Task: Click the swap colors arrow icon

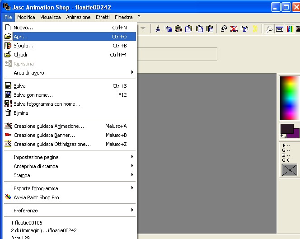Action: [x=283, y=136]
